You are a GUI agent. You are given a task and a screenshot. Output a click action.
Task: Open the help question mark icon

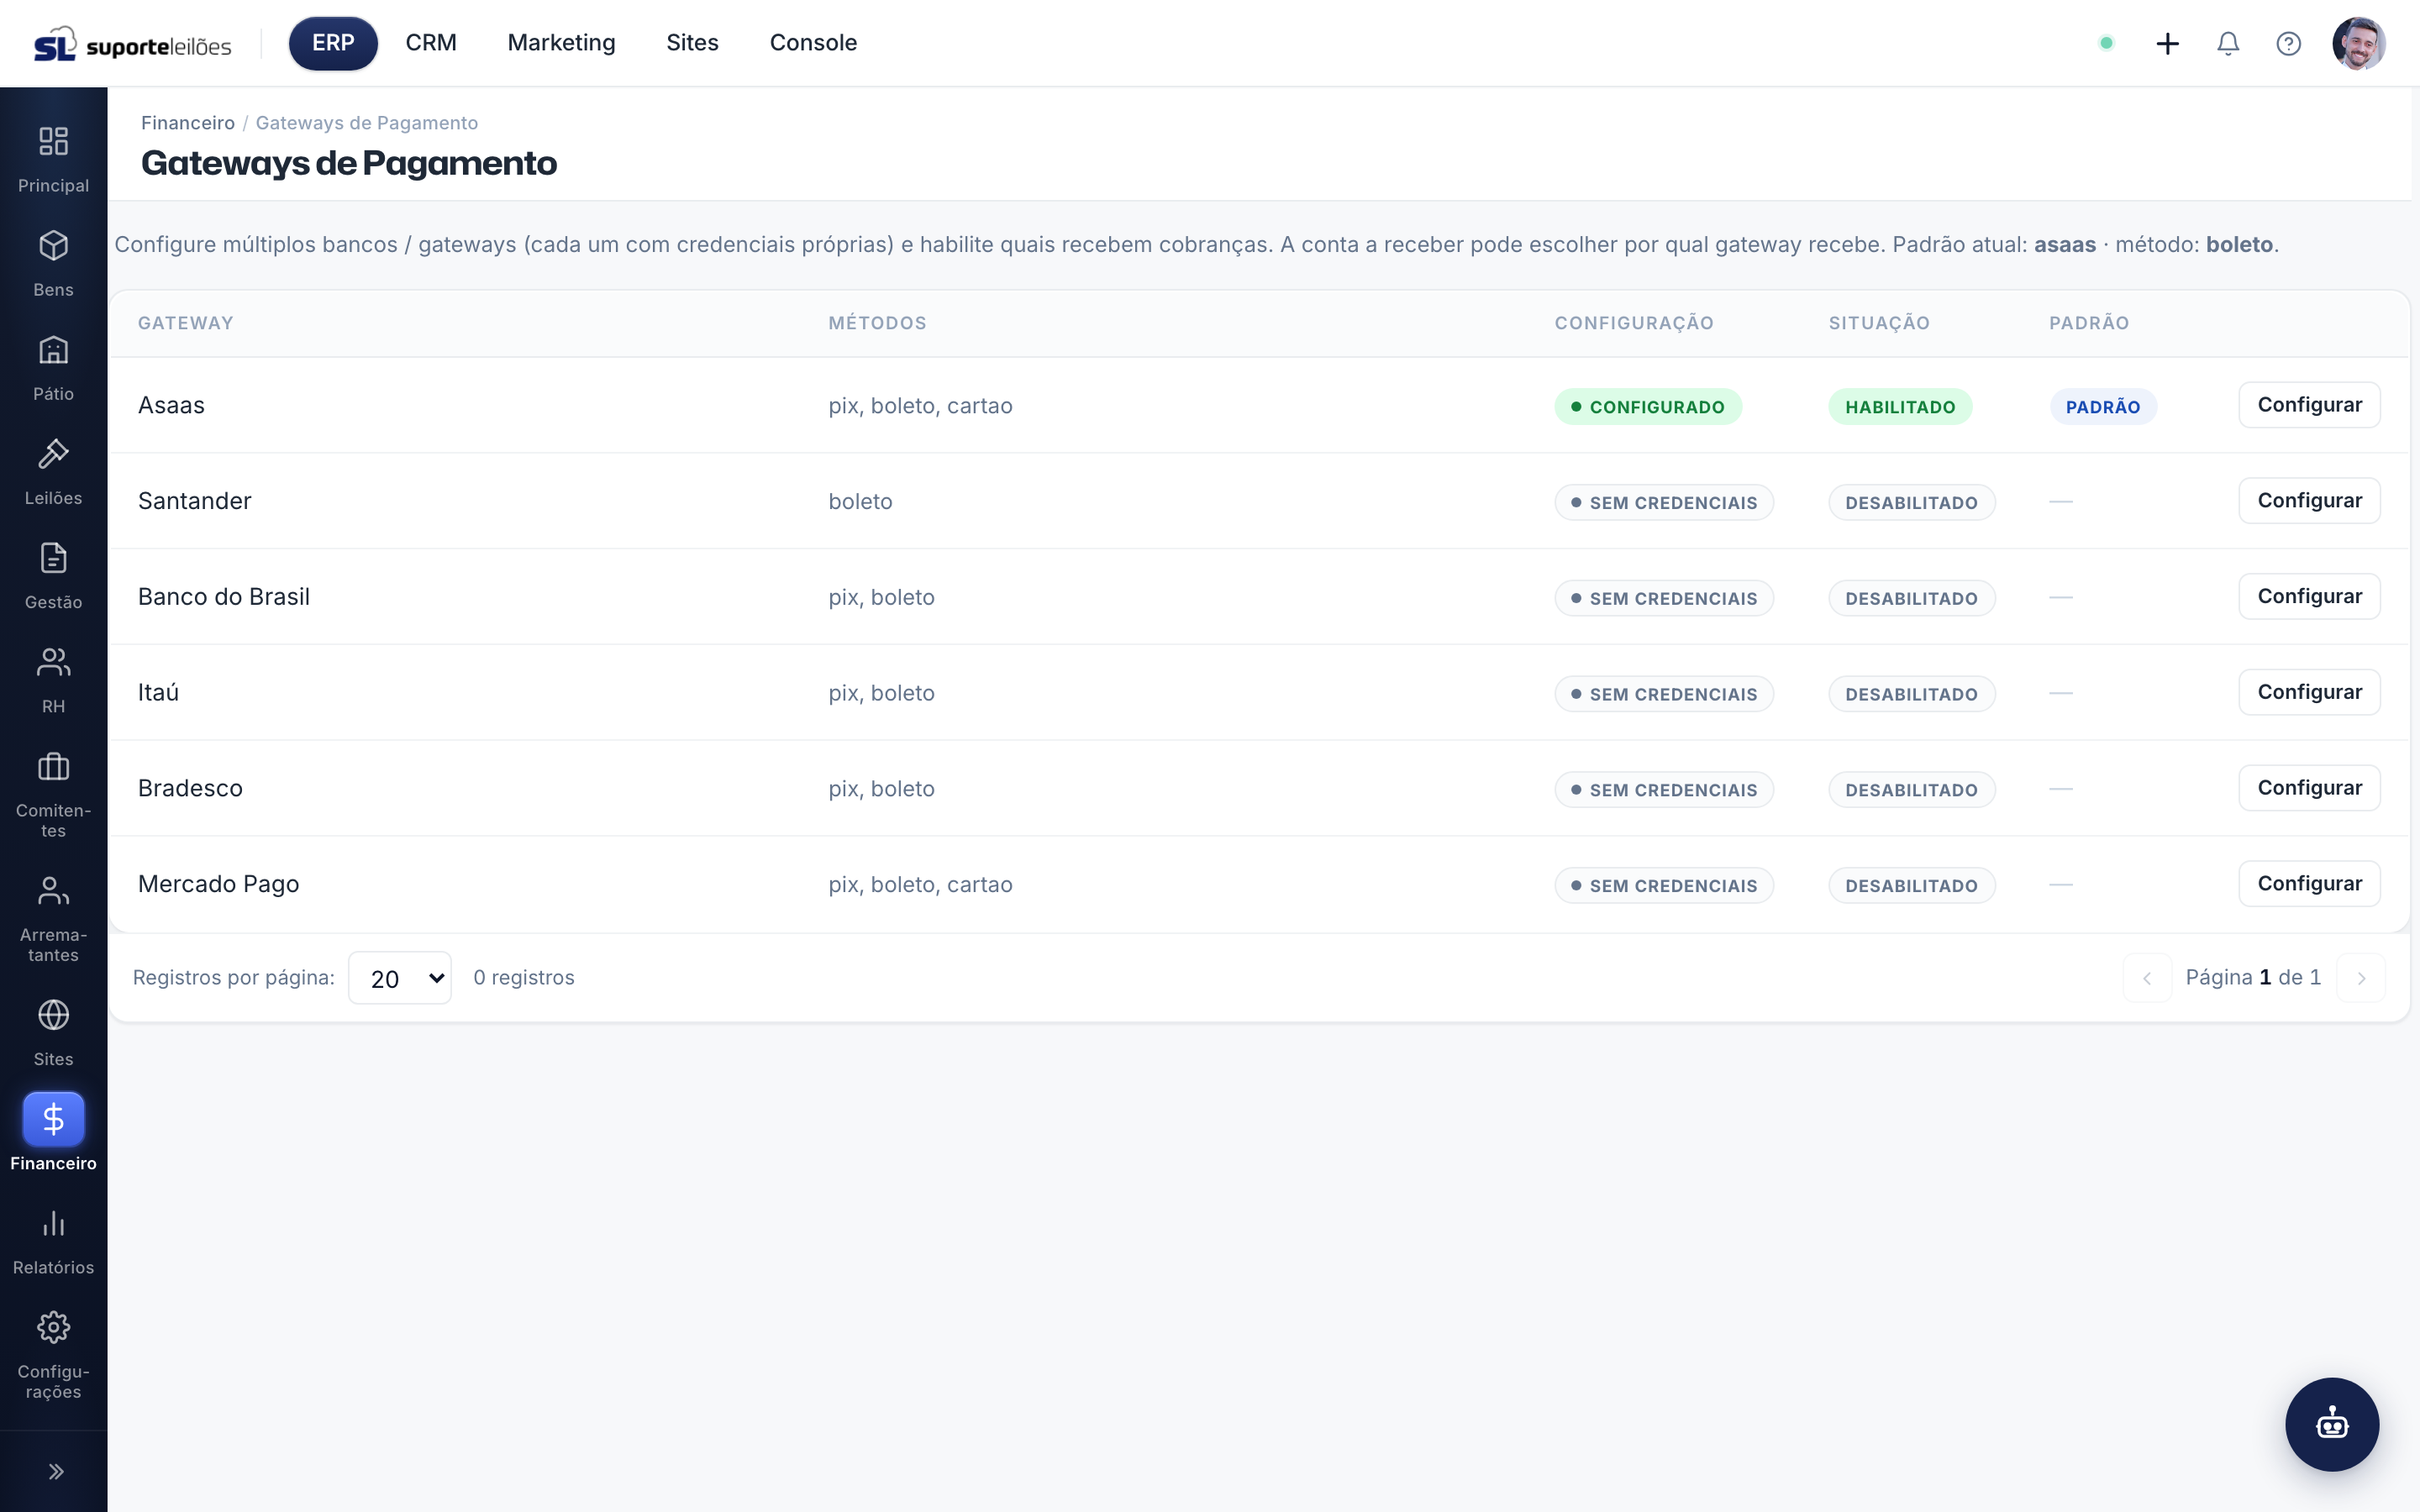click(2288, 44)
